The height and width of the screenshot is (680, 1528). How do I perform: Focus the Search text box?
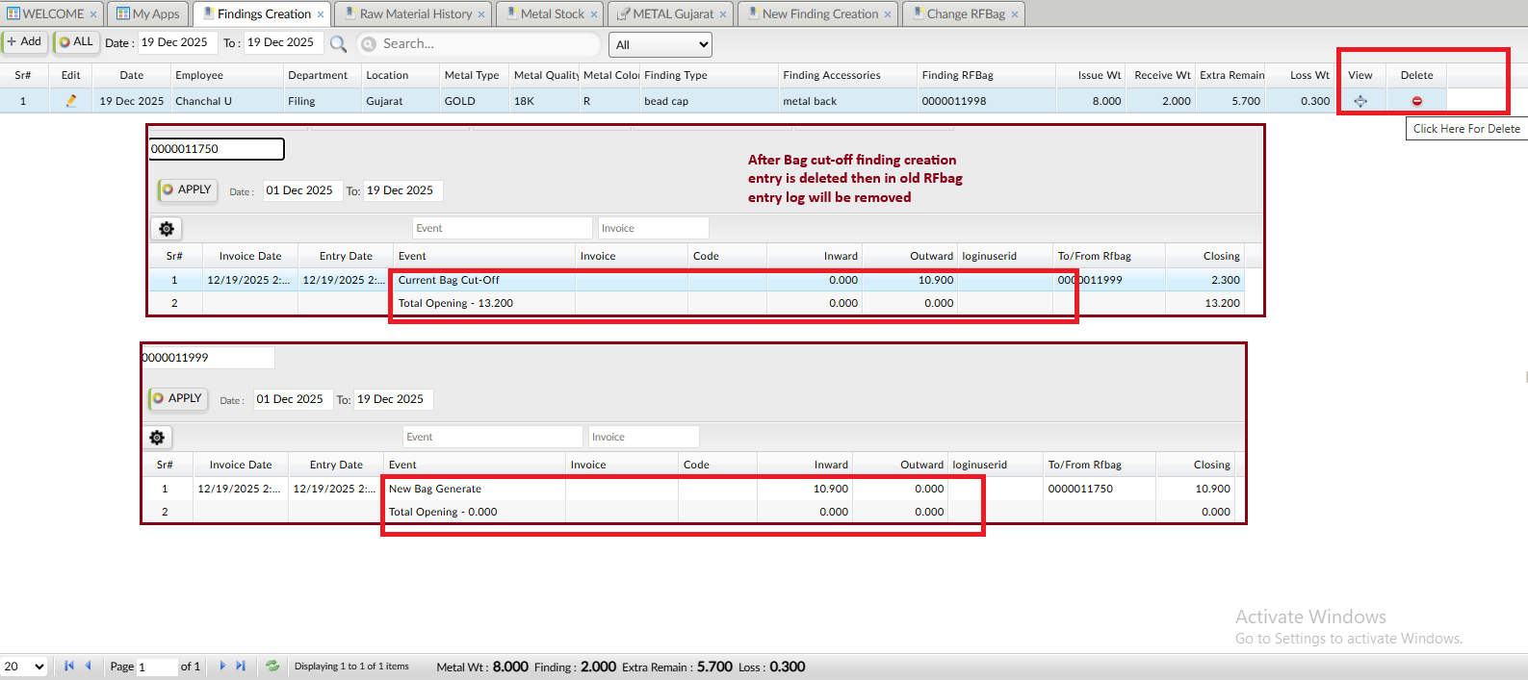click(x=486, y=44)
